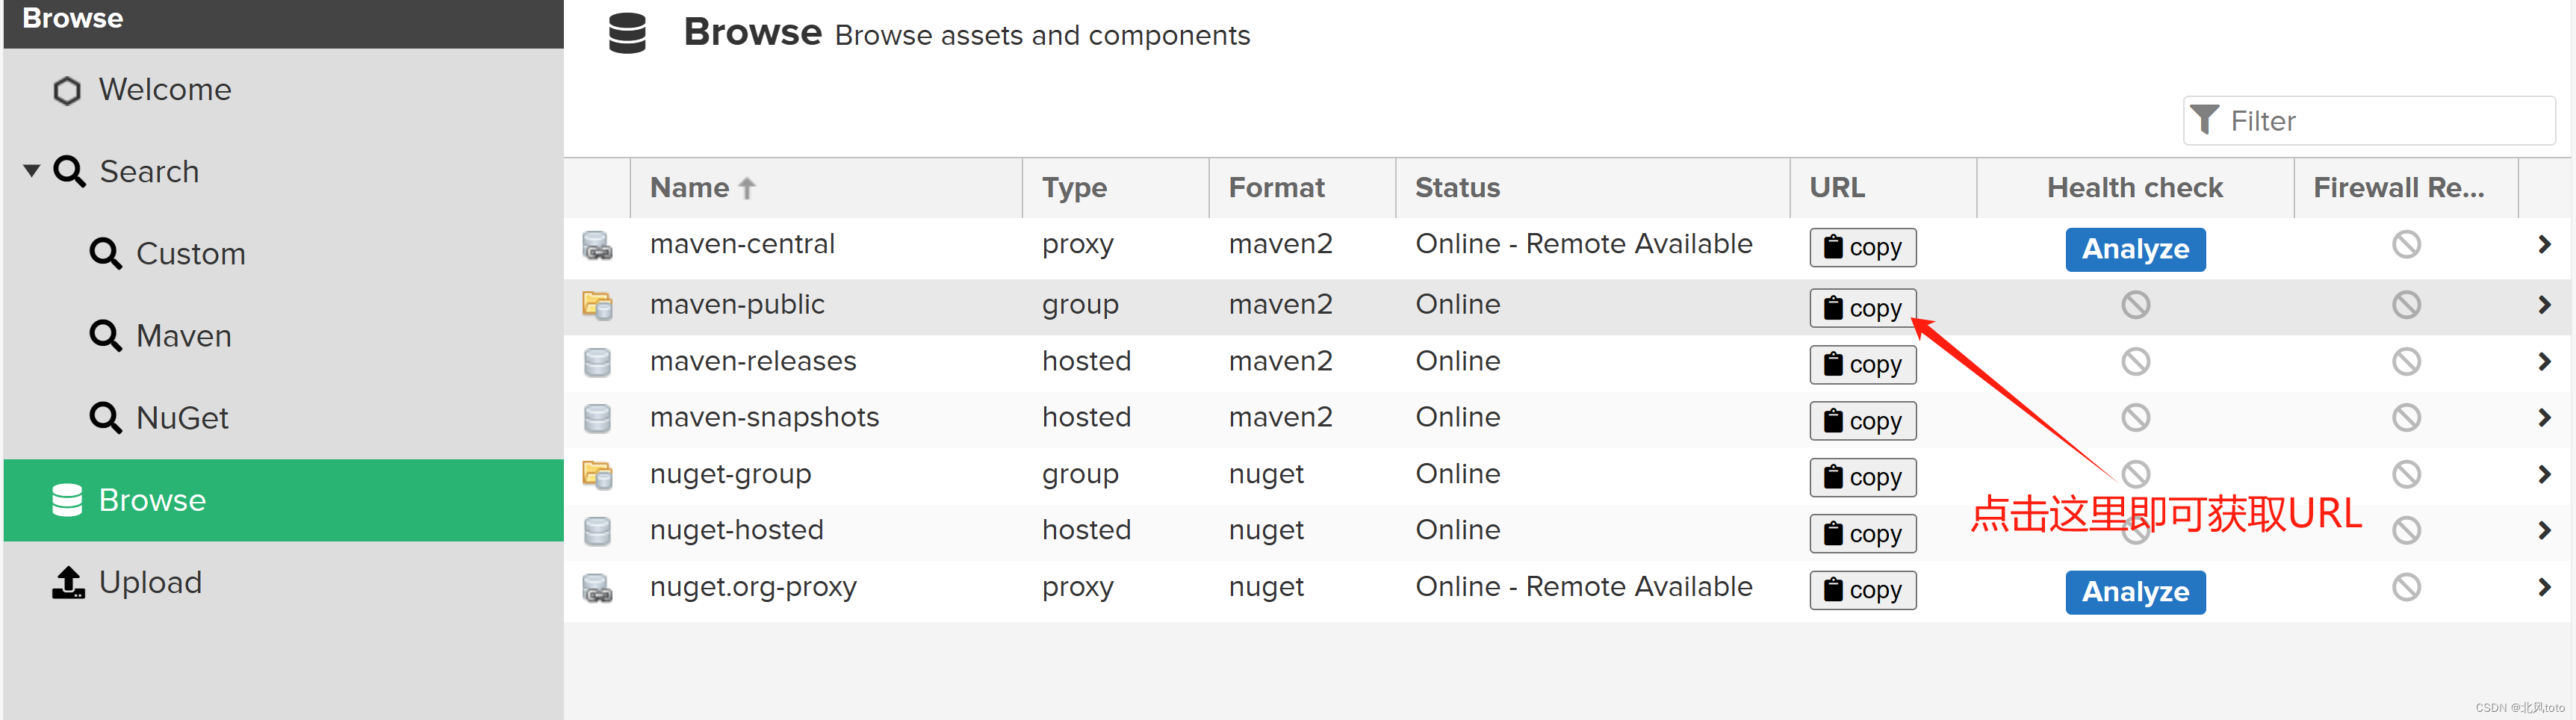Click firewall report icon for maven-snapshots
The height and width of the screenshot is (720, 2576).
[2406, 418]
